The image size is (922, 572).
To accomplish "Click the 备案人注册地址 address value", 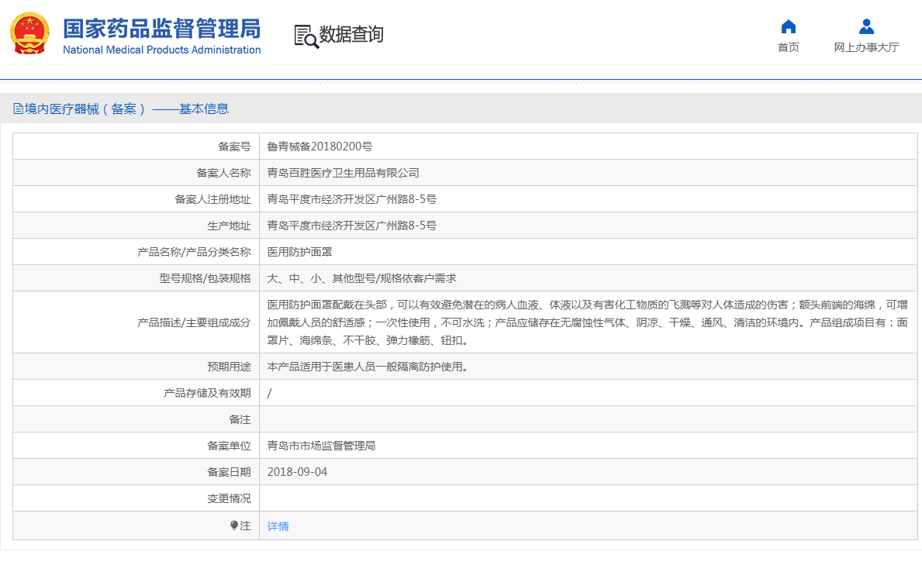I will 351,199.
